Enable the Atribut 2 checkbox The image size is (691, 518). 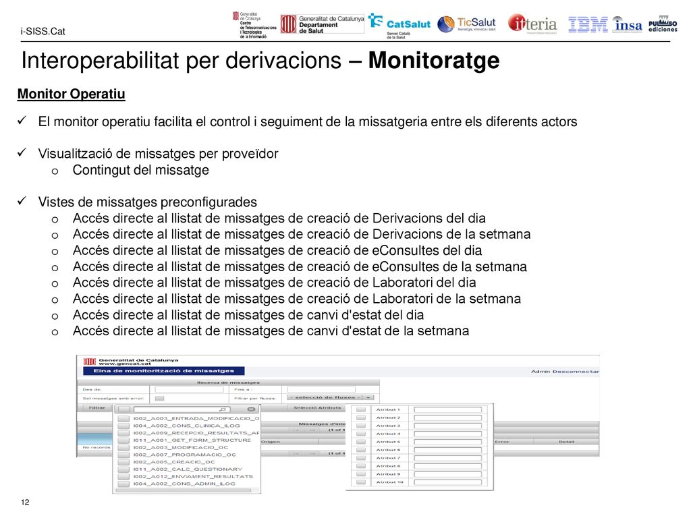pyautogui.click(x=361, y=418)
